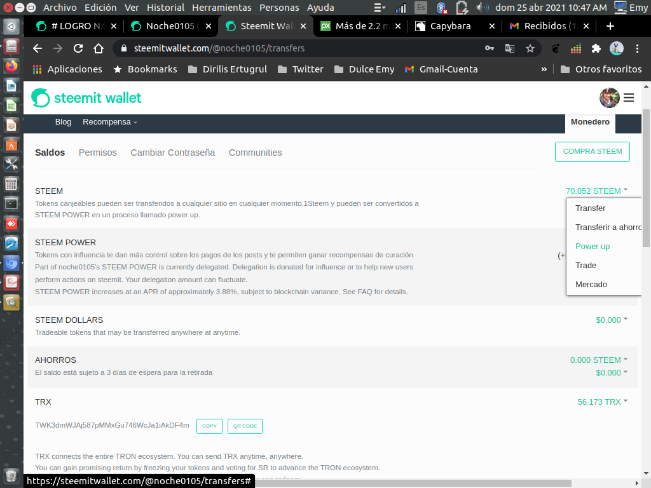Click the volume indicator in top panel
The image size is (651, 488).
coord(482,8)
